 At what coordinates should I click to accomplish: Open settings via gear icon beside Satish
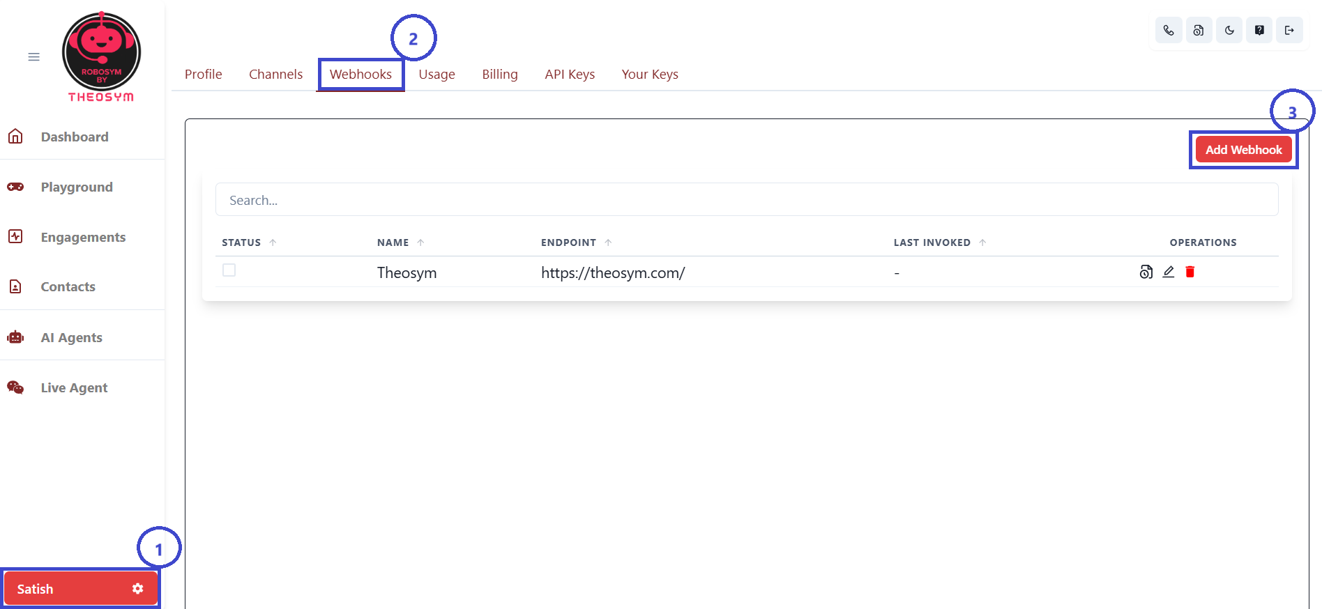tap(138, 589)
